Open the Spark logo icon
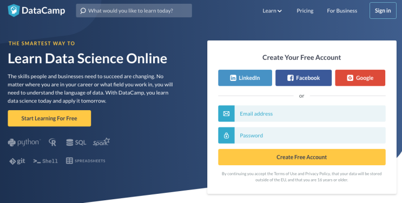This screenshot has width=402, height=203. (x=101, y=142)
